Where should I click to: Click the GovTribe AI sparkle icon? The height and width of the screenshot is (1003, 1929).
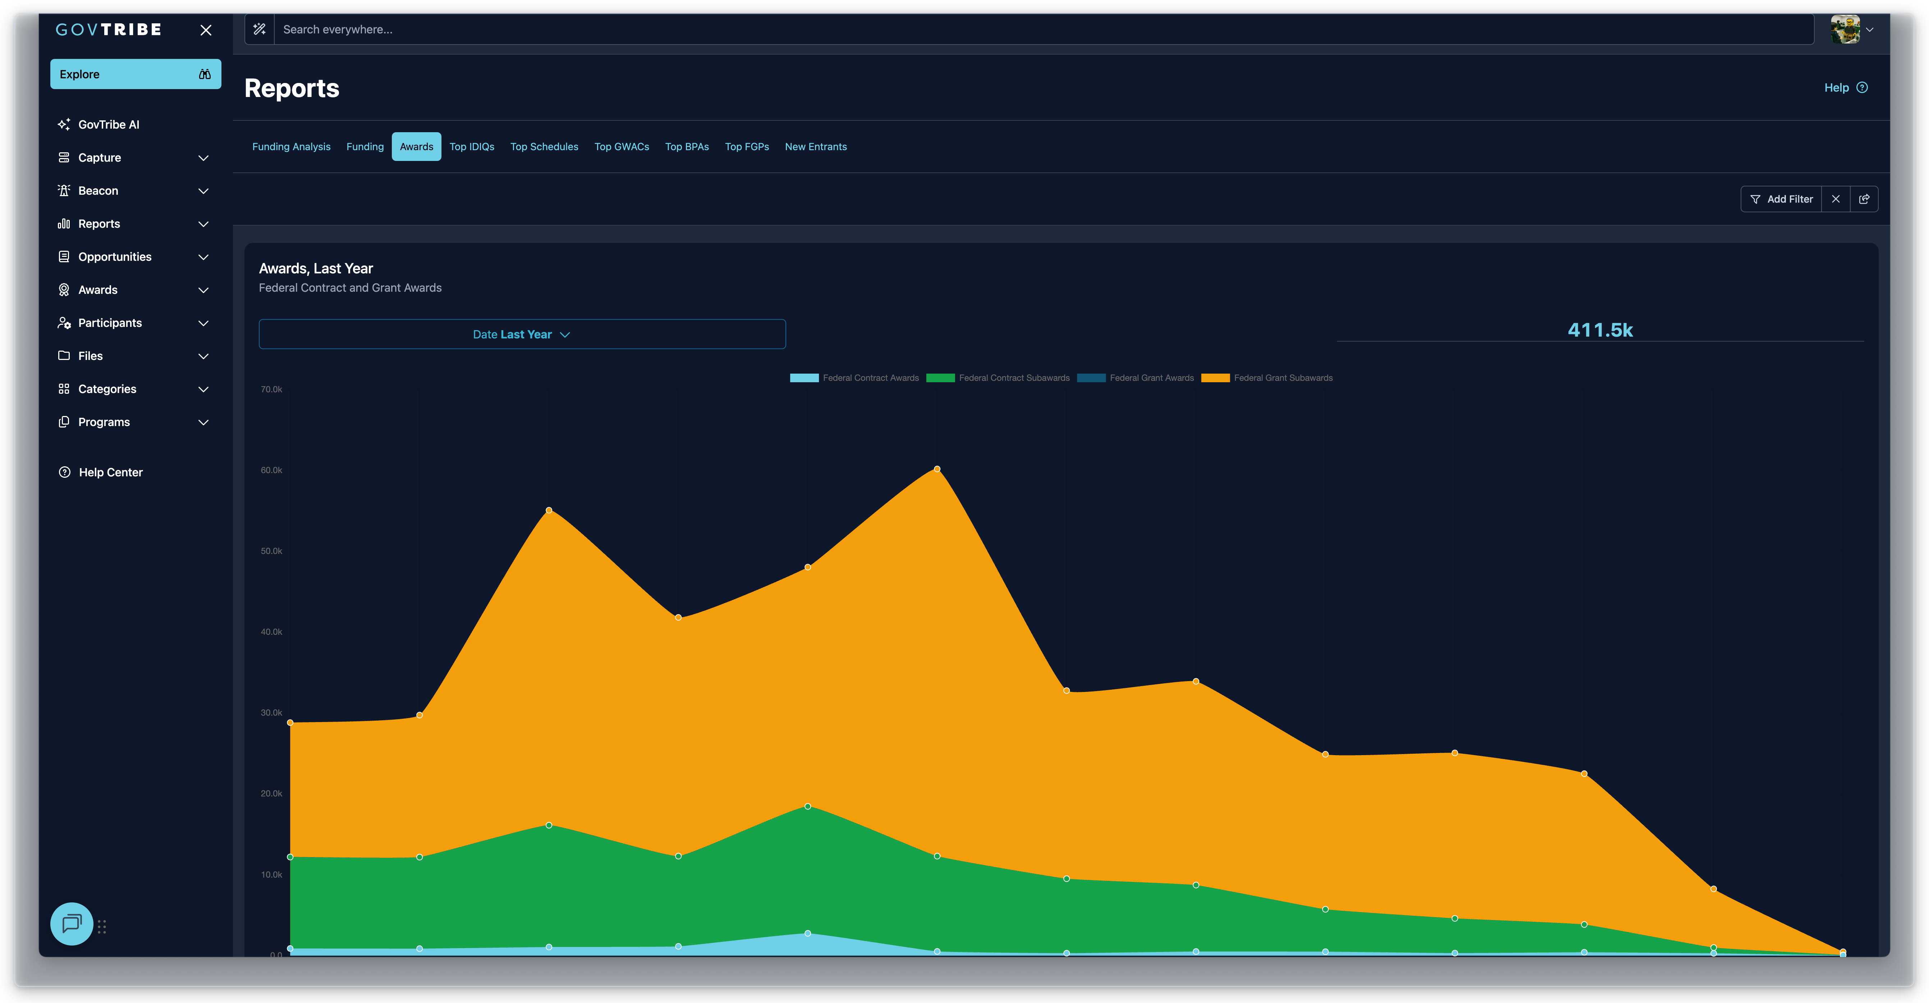pyautogui.click(x=64, y=124)
